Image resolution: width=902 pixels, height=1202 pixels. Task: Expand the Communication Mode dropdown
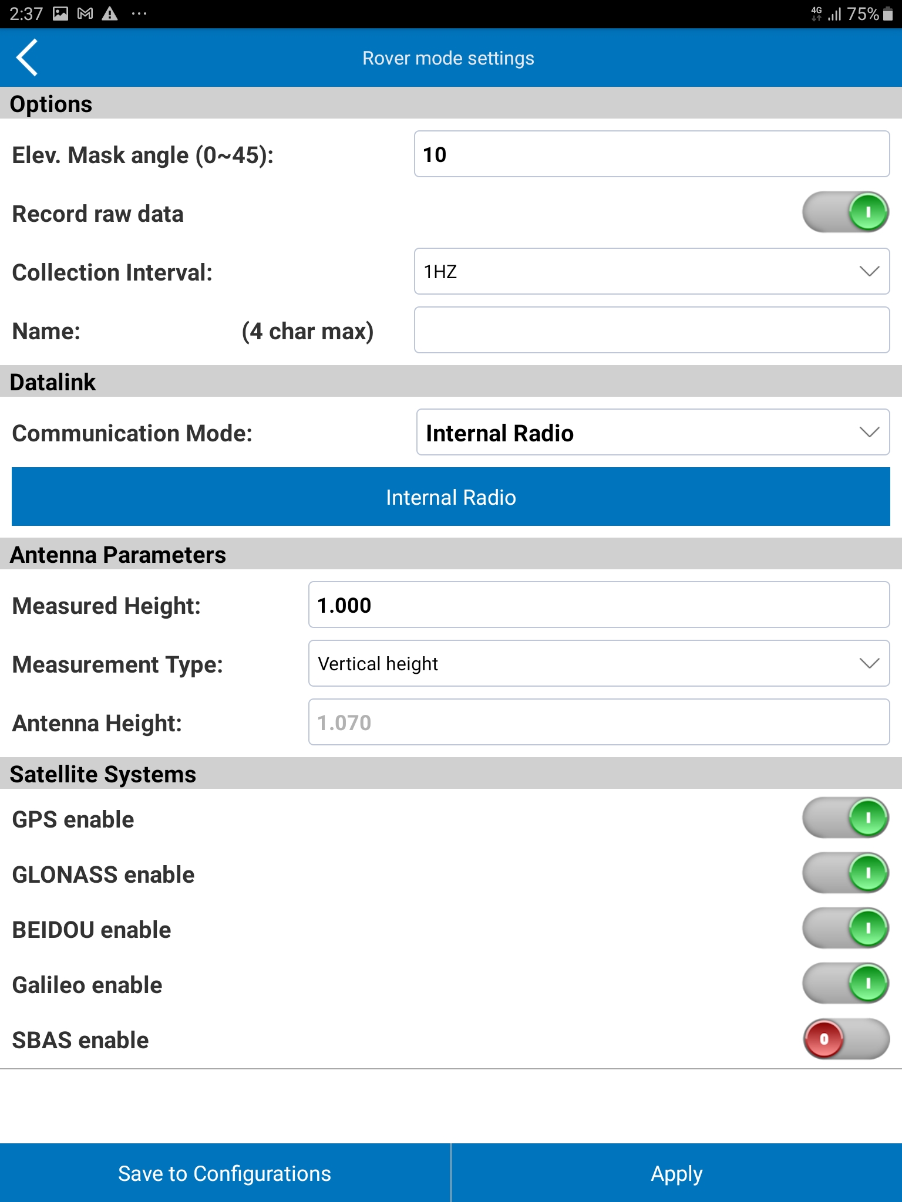point(652,432)
